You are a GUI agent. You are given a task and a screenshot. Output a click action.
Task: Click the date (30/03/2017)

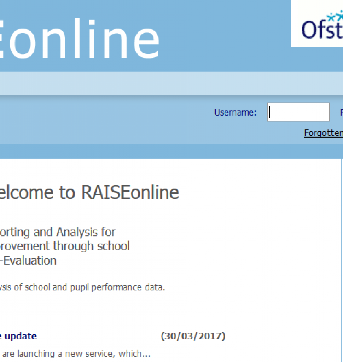pos(193,336)
